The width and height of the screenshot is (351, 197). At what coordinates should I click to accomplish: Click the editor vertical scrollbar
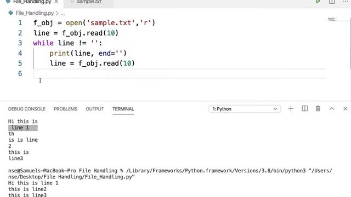click(x=350, y=43)
